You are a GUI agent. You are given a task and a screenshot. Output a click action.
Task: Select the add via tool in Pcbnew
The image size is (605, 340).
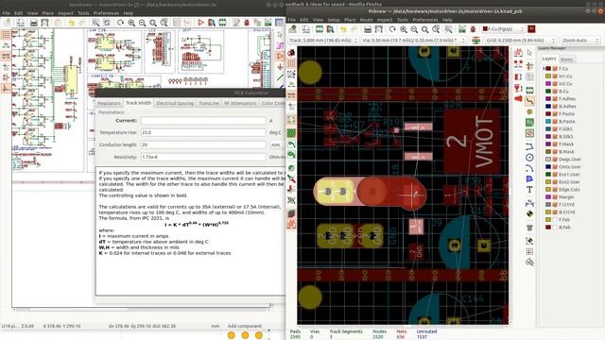[529, 111]
